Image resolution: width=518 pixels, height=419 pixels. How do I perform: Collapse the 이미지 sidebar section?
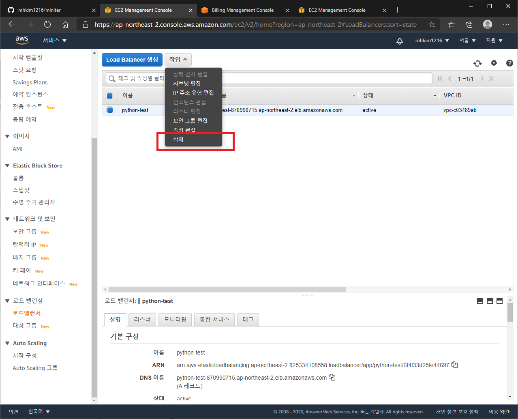pyautogui.click(x=7, y=136)
